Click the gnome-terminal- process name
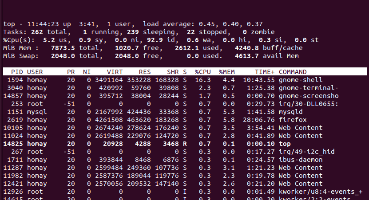 pos(309,88)
